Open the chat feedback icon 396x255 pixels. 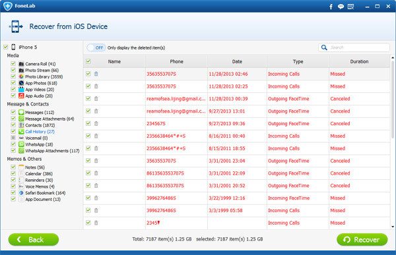341,7
